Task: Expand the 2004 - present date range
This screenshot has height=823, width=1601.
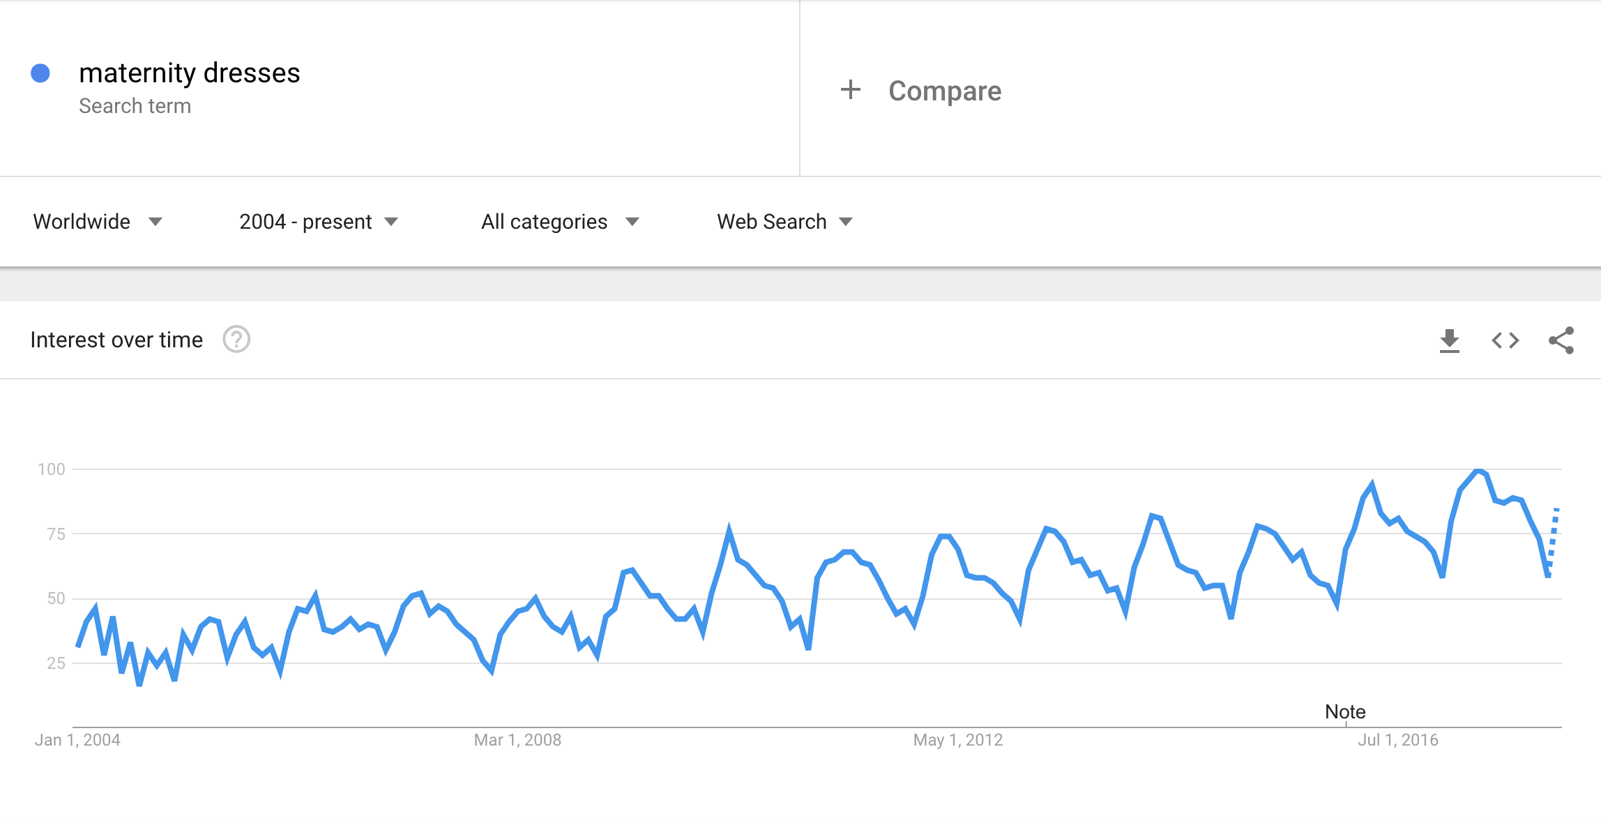Action: [318, 222]
